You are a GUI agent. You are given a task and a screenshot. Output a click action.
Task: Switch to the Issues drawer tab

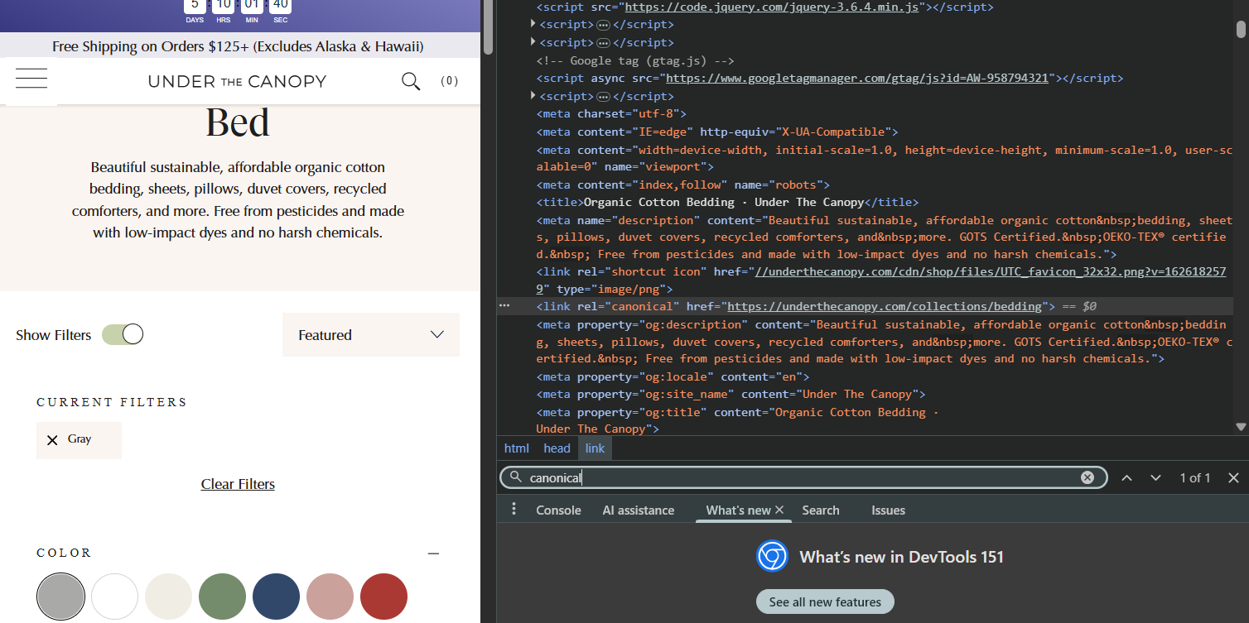[888, 510]
